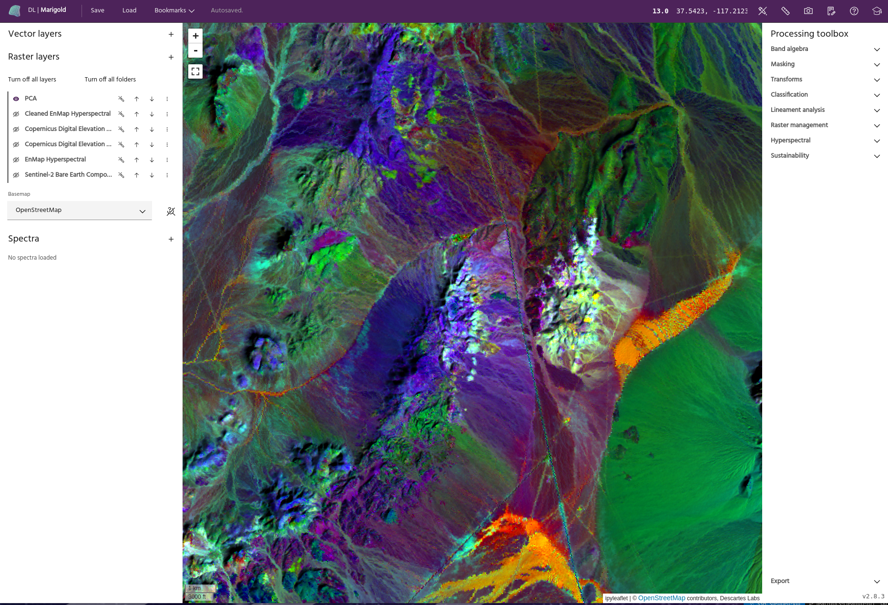Click Load in the top bar

click(x=129, y=10)
